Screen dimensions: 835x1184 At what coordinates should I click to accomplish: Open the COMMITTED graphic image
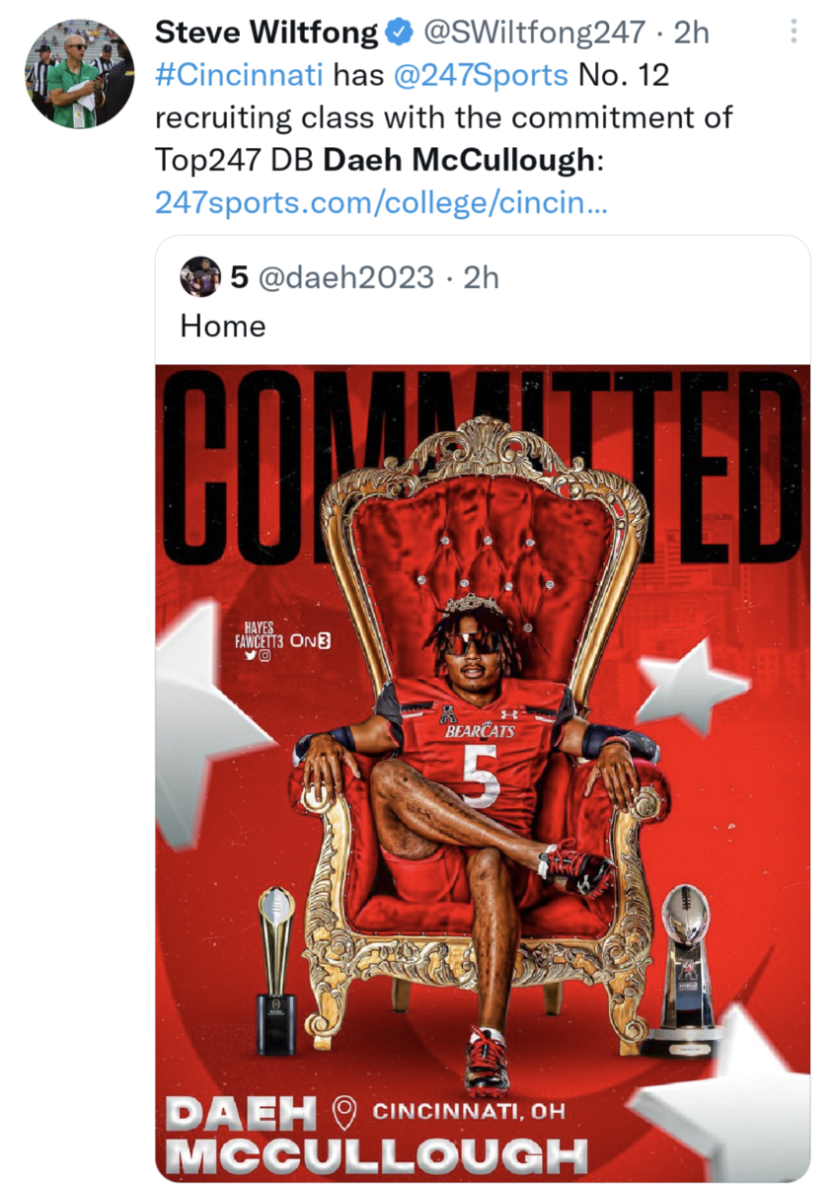click(483, 773)
